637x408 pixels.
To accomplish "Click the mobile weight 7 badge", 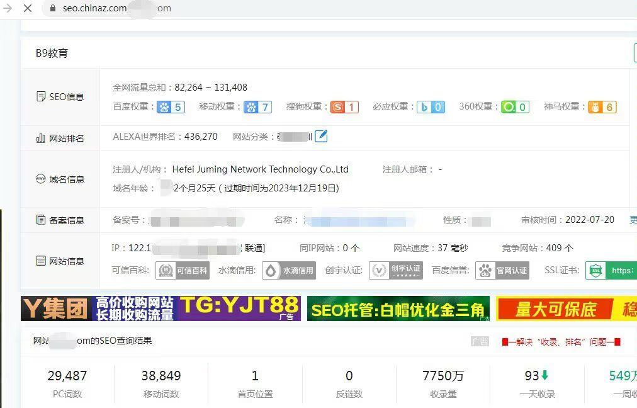I will pyautogui.click(x=257, y=107).
